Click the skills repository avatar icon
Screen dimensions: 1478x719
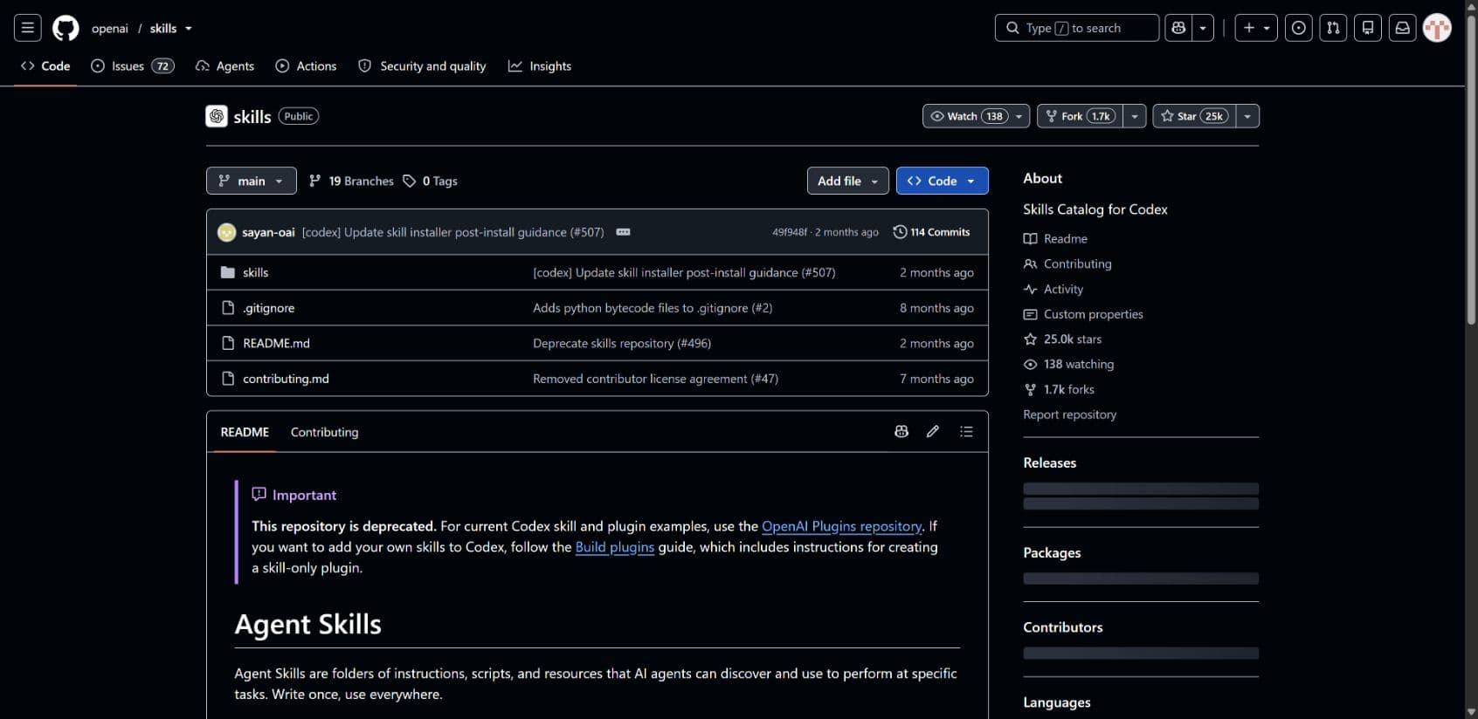pos(217,116)
